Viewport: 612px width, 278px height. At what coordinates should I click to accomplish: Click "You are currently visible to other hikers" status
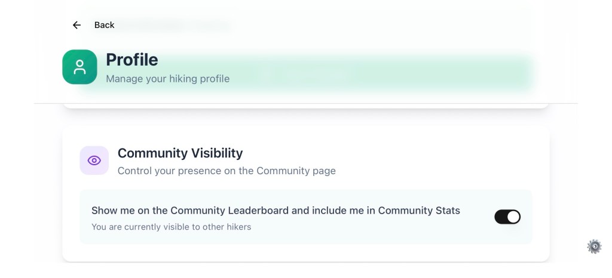click(x=171, y=227)
